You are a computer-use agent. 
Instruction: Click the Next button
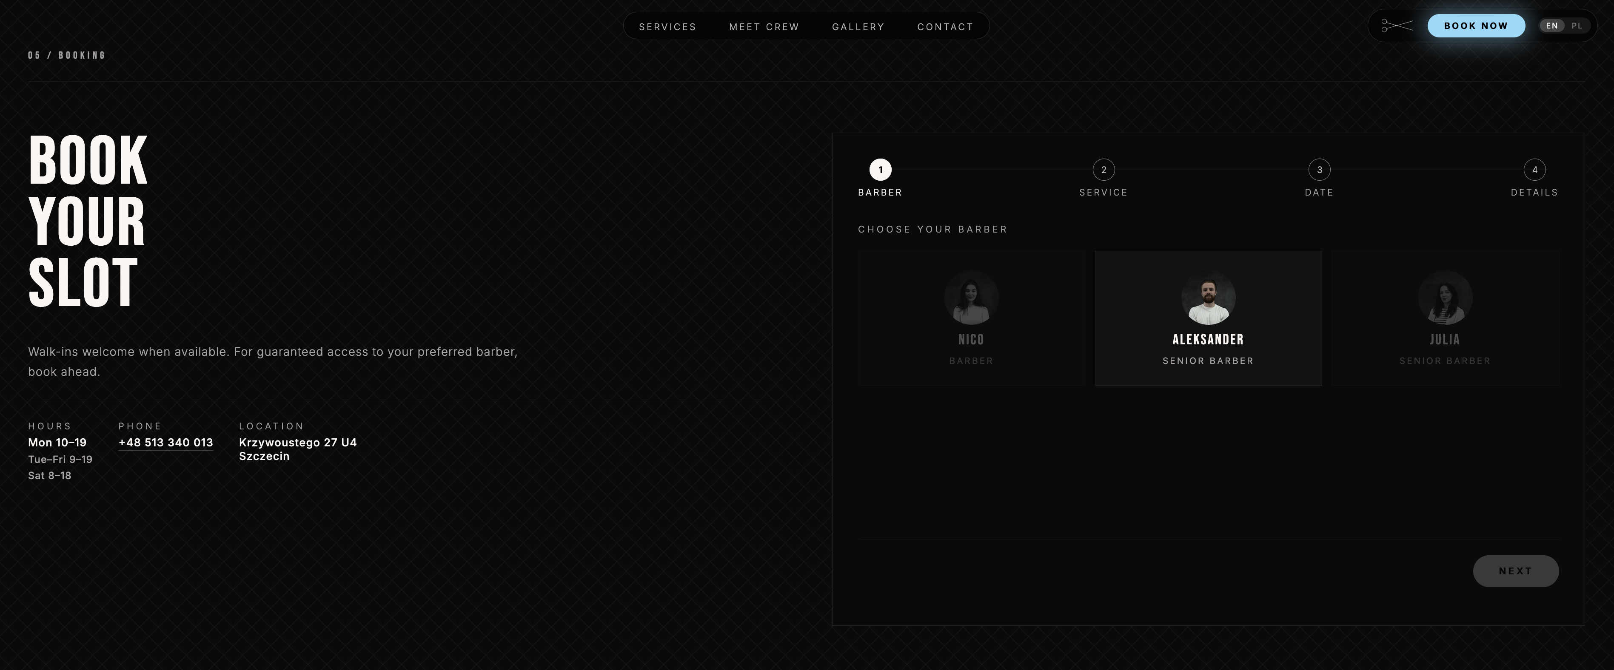click(x=1516, y=571)
